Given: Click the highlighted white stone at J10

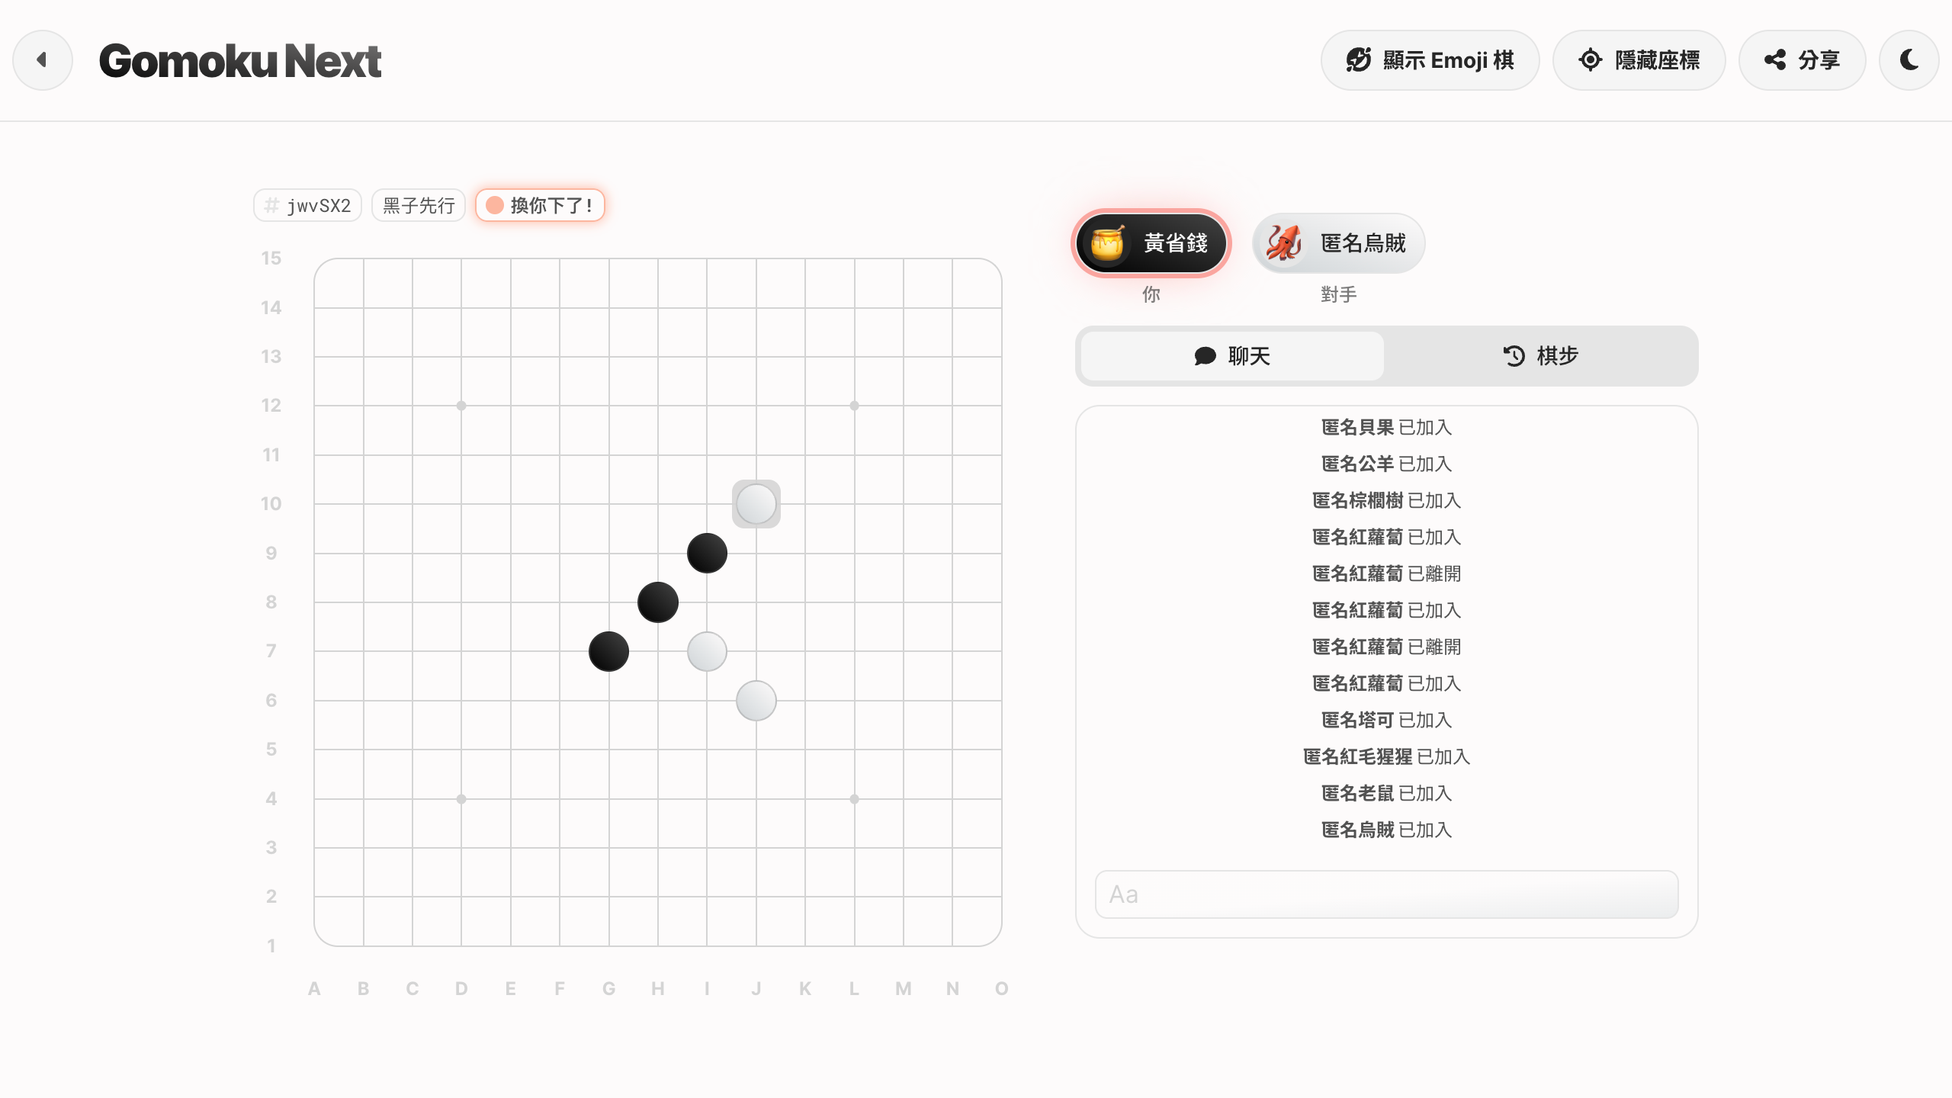Looking at the screenshot, I should click(x=756, y=504).
